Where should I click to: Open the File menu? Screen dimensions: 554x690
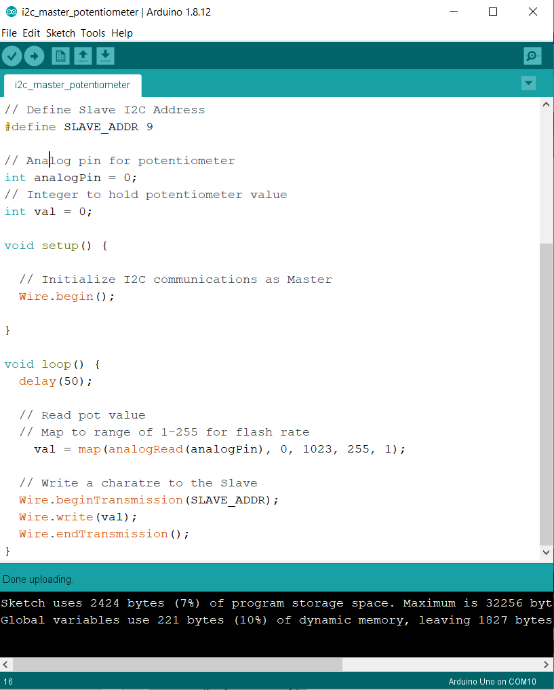click(x=9, y=33)
